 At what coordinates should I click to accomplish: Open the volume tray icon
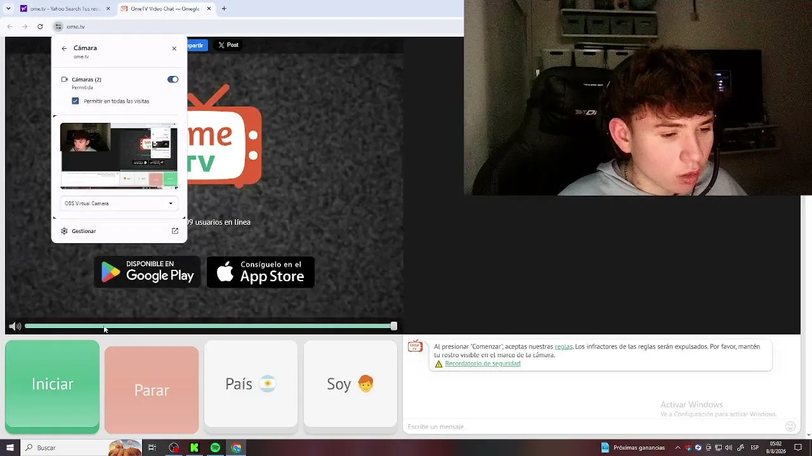(x=730, y=448)
